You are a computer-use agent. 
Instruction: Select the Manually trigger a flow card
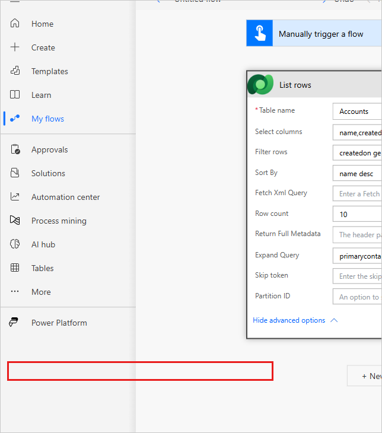pyautogui.click(x=314, y=33)
